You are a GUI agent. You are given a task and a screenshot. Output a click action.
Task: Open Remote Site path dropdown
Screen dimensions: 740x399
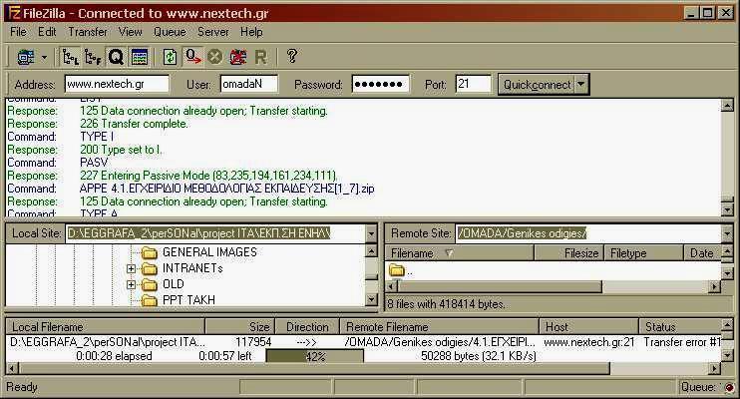pos(727,233)
